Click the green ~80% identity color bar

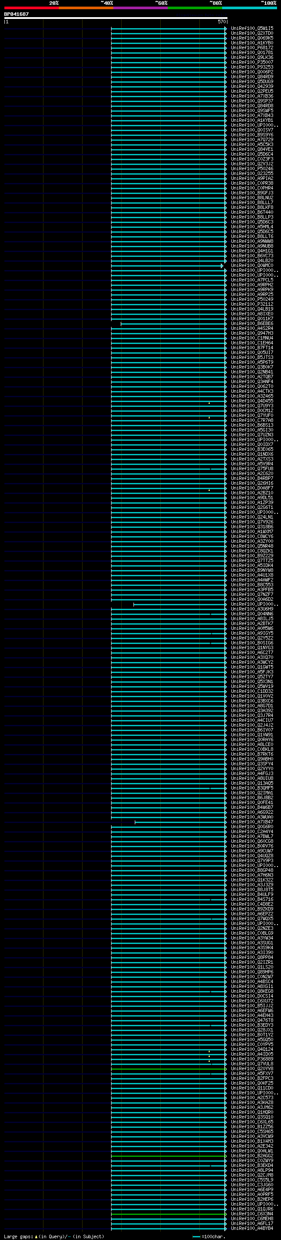[195, 8]
